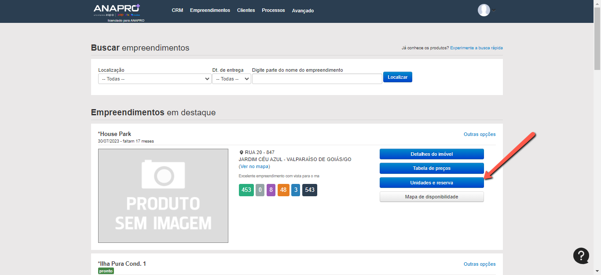Click the purple 8 units badge
This screenshot has height=275, width=601.
(271, 190)
